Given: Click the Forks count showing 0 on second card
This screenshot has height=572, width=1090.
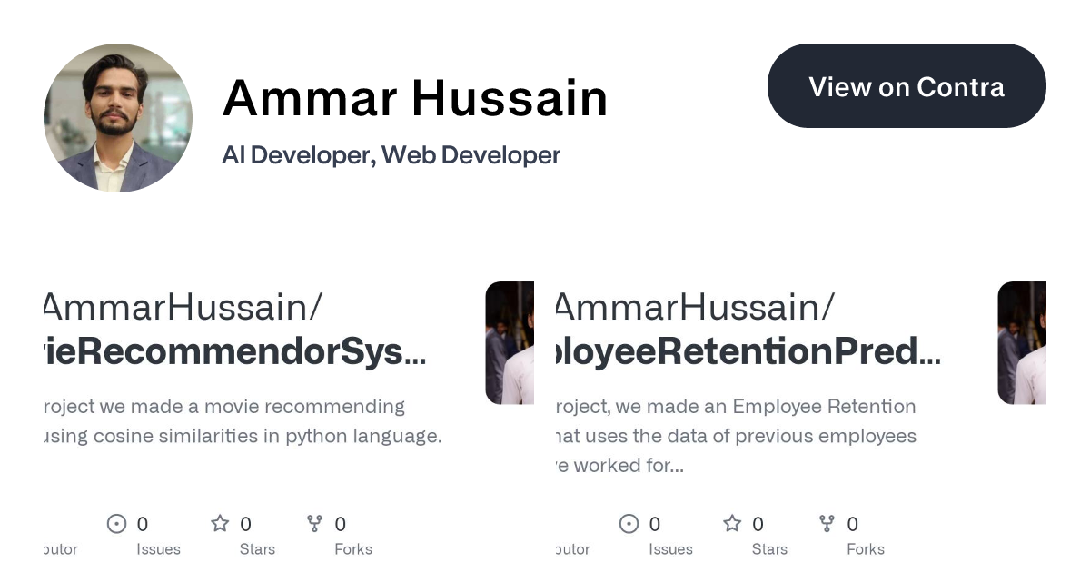Looking at the screenshot, I should [x=852, y=524].
